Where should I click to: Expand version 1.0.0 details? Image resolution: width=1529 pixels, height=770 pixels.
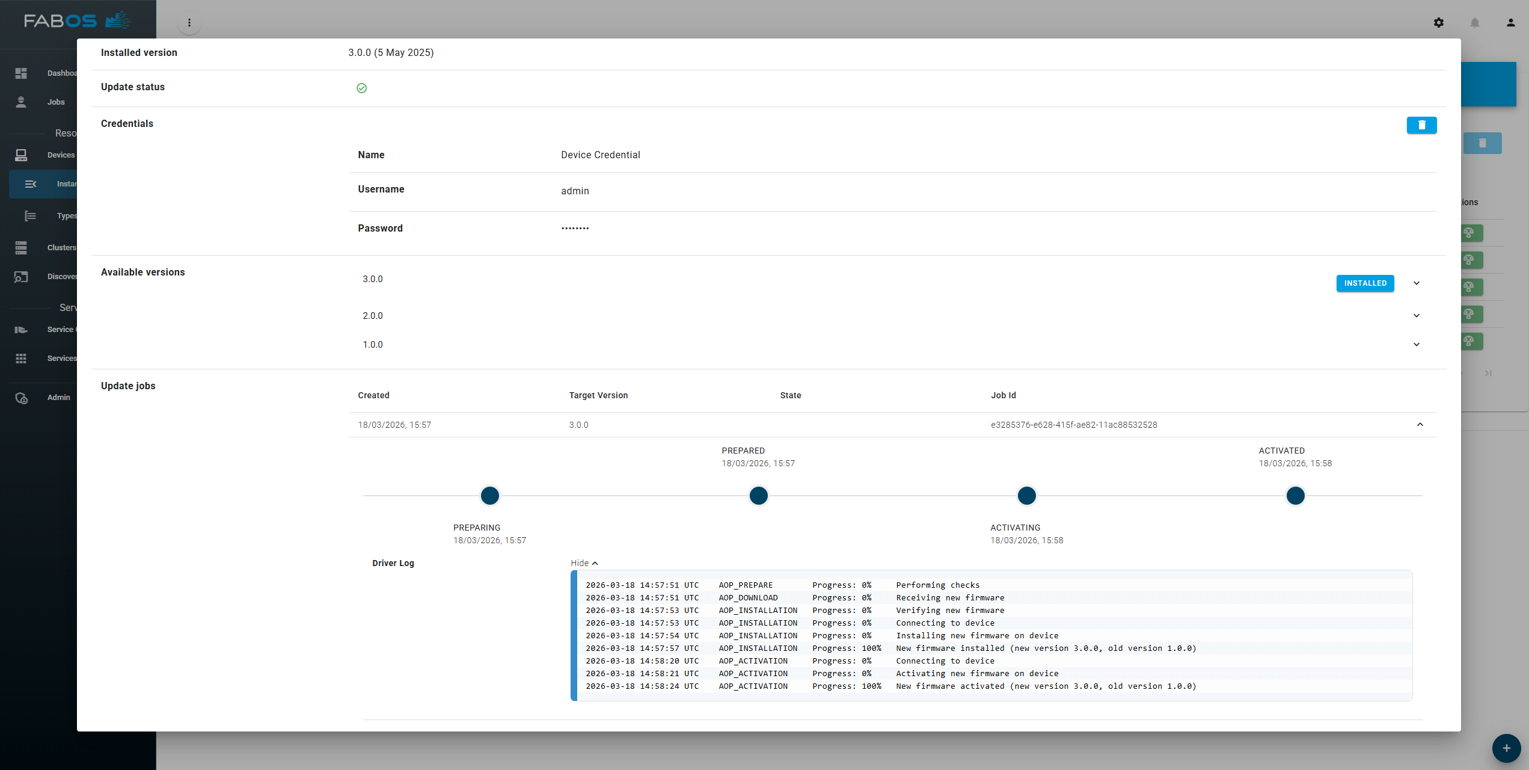(x=1417, y=344)
